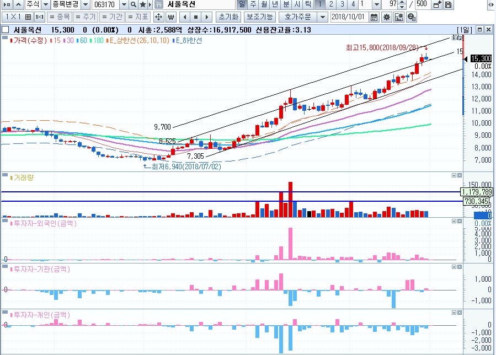Open the 주식 market type dropdown
496x355 pixels.
tap(46, 4)
